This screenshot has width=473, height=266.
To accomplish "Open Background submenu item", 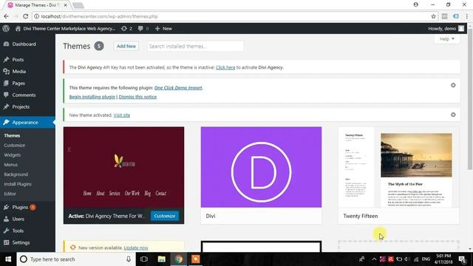I will coord(16,174).
